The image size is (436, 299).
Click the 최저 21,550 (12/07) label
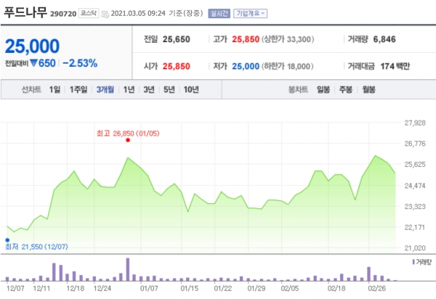36,247
